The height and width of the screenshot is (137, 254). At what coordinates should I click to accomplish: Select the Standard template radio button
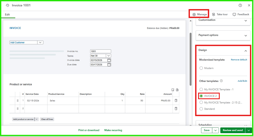(201, 109)
